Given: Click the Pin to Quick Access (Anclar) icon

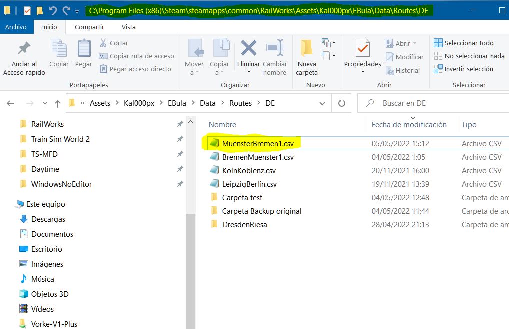Looking at the screenshot, I should tap(24, 49).
